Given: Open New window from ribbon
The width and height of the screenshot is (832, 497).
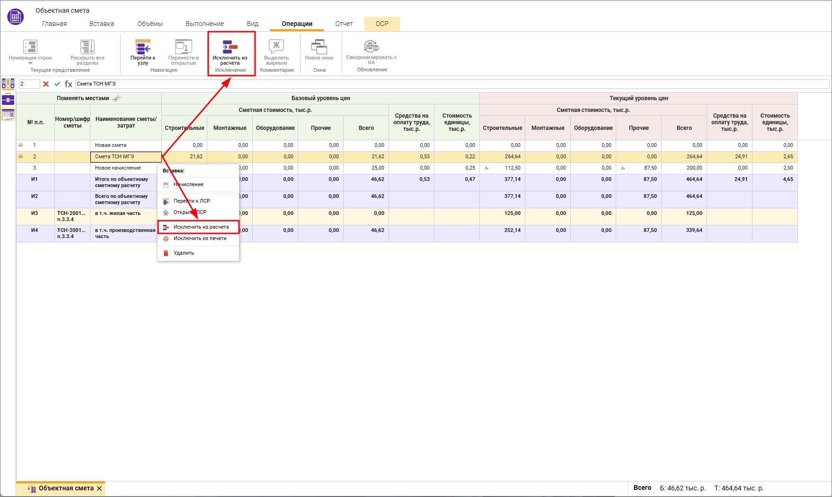Looking at the screenshot, I should pyautogui.click(x=319, y=47).
